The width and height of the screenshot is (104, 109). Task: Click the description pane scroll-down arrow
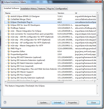point(97,93)
